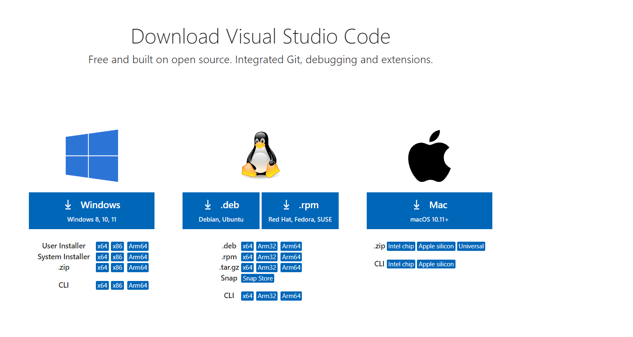Image resolution: width=633 pixels, height=337 pixels.
Task: Select x64 for Windows User Installer
Action: 102,246
